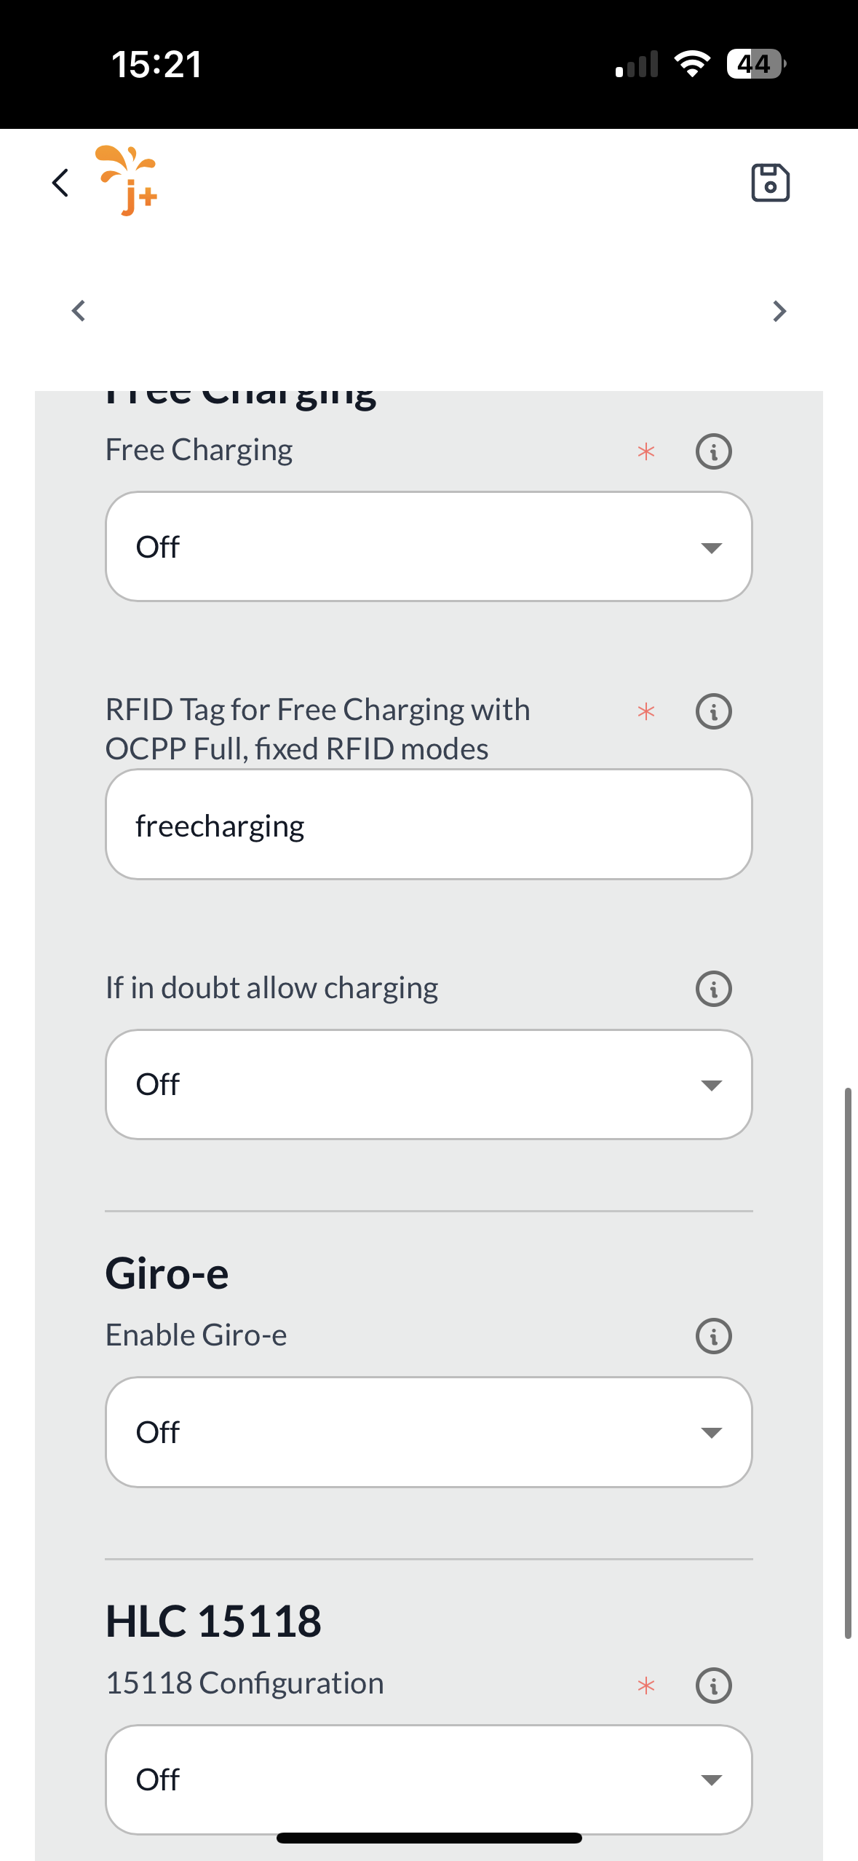Image resolution: width=858 pixels, height=1861 pixels.
Task: Tap the HLC 15118 section heading
Action: tap(213, 1621)
